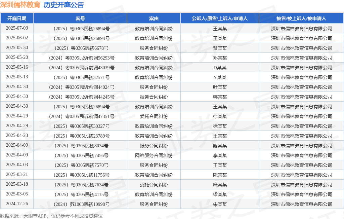Click case number (2025)粤0305民初30327号
Image resolution: width=344 pixels, height=219 pixels.
[82, 126]
